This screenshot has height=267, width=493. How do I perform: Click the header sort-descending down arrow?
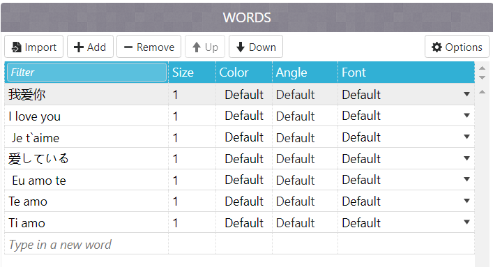point(483,77)
